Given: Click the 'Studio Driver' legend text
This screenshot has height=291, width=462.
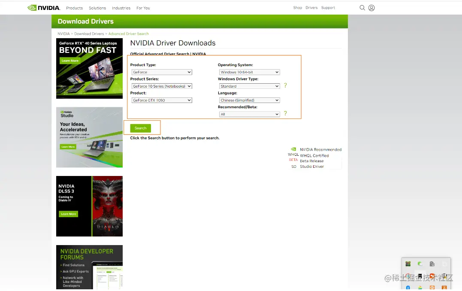Looking at the screenshot, I should tap(312, 167).
